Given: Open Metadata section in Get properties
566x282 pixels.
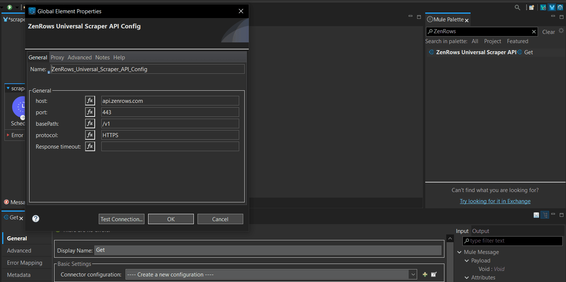Looking at the screenshot, I should tap(19, 275).
